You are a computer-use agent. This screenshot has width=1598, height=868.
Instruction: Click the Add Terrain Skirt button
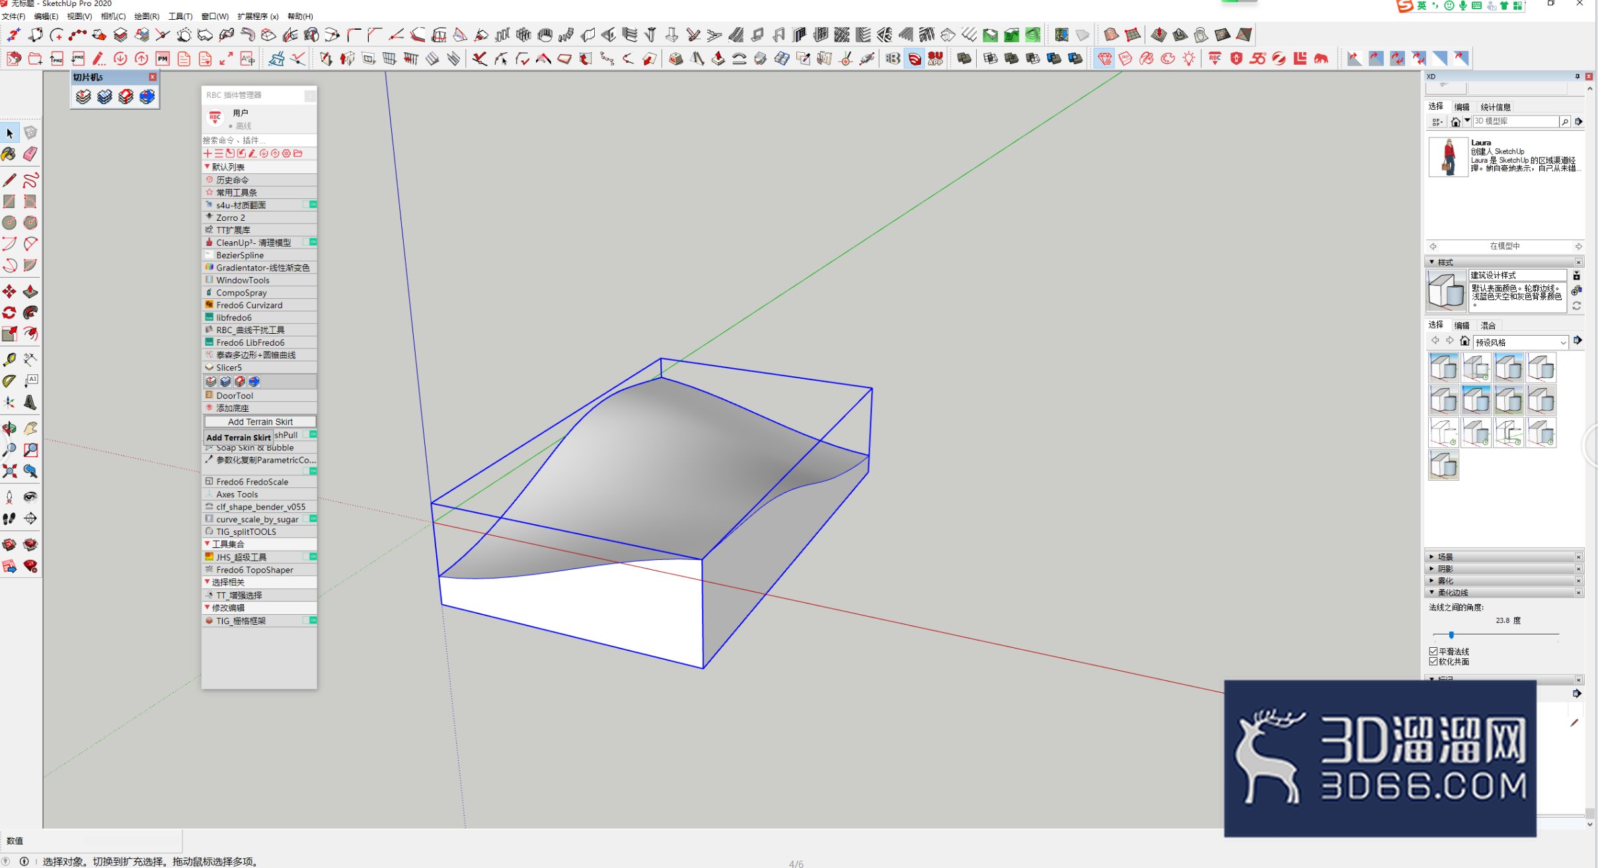pos(260,422)
